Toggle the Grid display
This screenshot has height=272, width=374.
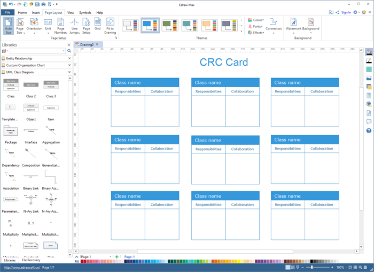(x=98, y=24)
